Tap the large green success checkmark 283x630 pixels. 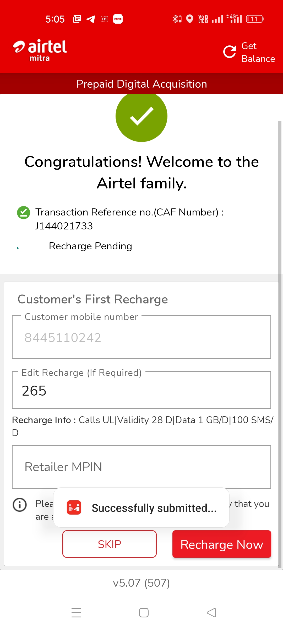pyautogui.click(x=141, y=116)
